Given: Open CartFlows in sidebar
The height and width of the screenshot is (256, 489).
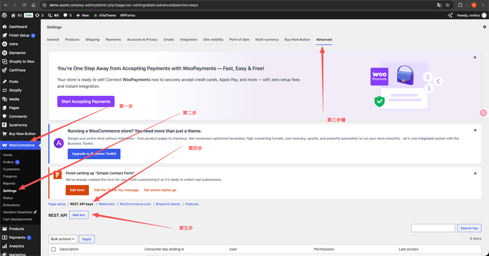Looking at the screenshot, I should pyautogui.click(x=17, y=70).
